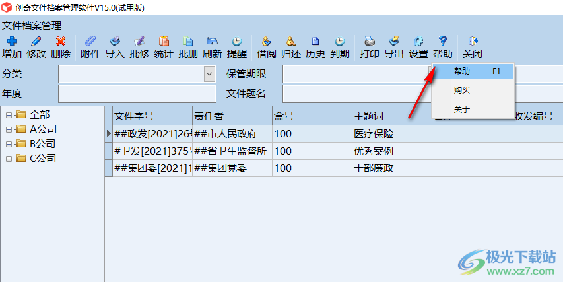Click the 医疗保险 cell
This screenshot has height=282, width=563.
pyautogui.click(x=392, y=134)
